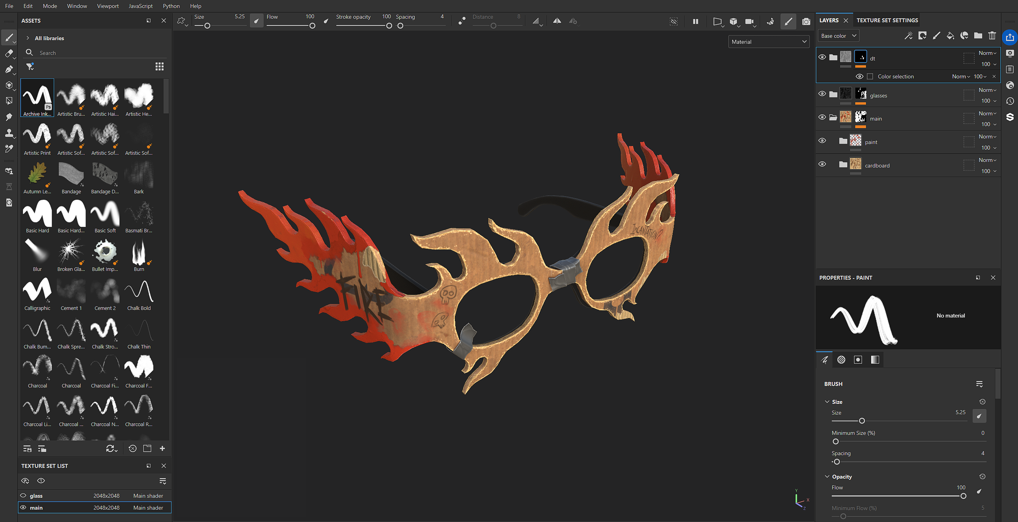This screenshot has height=522, width=1018.
Task: Select the Polygon fill tool
Action: (9, 101)
